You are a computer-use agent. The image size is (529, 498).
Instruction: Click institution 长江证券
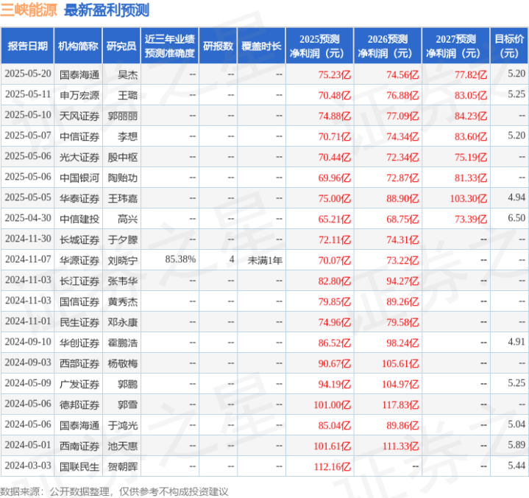[79, 281]
